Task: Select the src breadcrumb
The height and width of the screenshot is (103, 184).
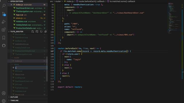Action: 51,1
